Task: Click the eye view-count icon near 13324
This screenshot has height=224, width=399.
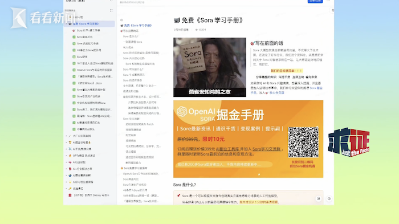Action: pos(197,30)
